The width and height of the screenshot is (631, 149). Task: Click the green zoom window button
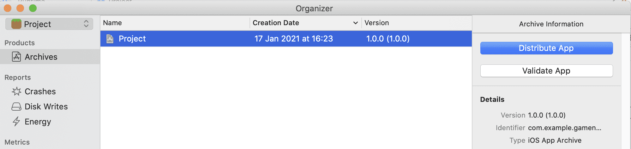click(x=33, y=8)
